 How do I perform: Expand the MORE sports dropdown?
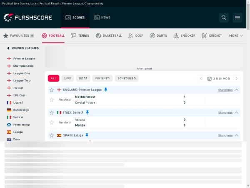click(x=236, y=36)
